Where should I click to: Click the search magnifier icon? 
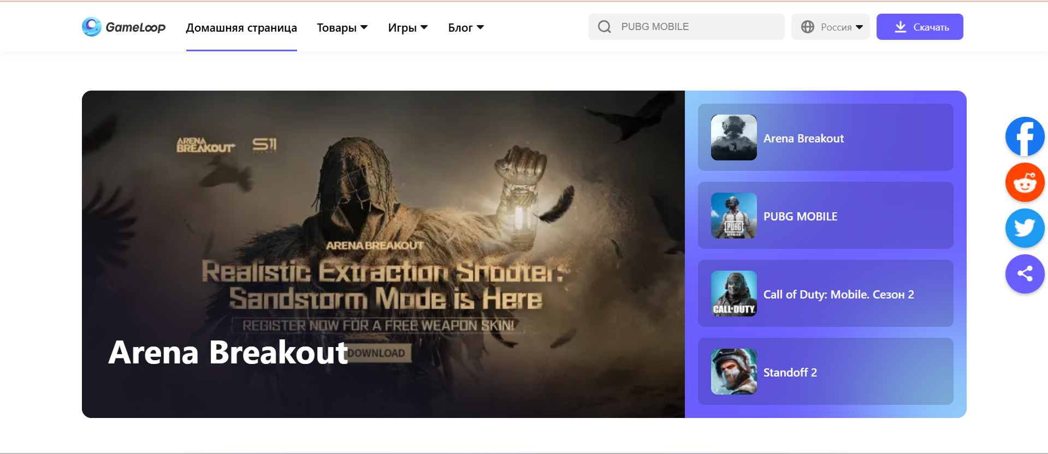(x=604, y=27)
